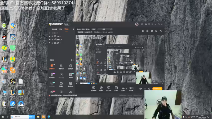Image resolution: width=212 pixels, height=119 pixels.
Task: Click the record video icon beside settings
Action: (x=140, y=89)
